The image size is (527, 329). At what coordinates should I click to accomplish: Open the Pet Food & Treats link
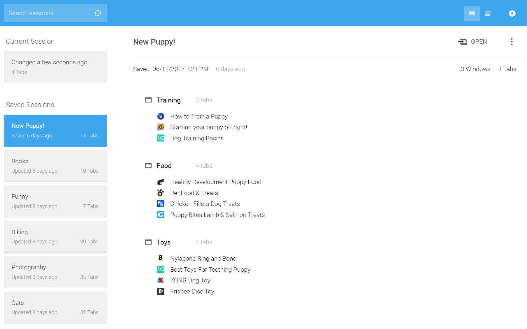[194, 193]
